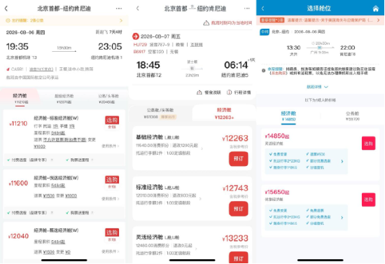Click the departure time 19:35
Screen dimensions: 385x264
tap(17, 46)
